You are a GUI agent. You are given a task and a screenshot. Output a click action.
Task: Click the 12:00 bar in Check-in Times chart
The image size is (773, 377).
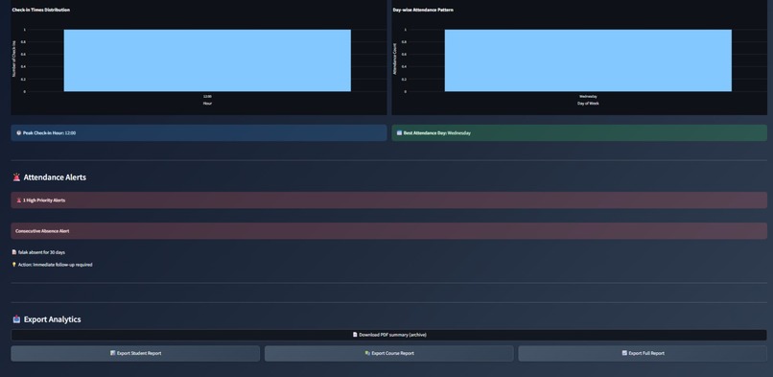coord(207,60)
